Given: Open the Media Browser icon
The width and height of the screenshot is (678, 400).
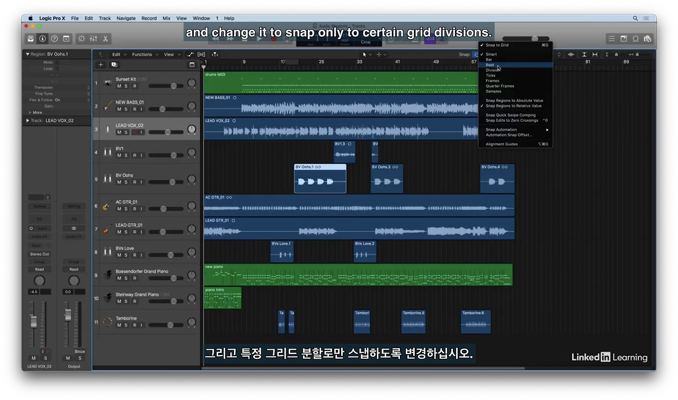Looking at the screenshot, I should pos(647,39).
